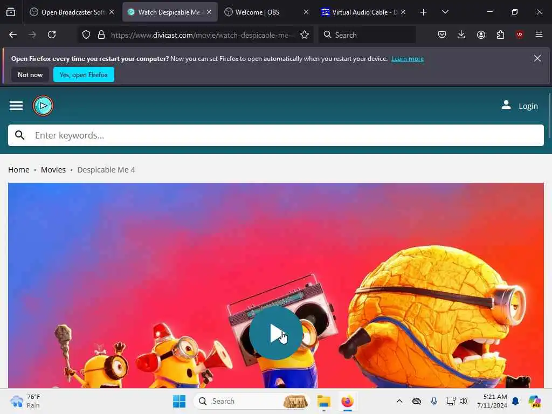Open the notification bell icon
Viewport: 552px width, 414px height.
[515, 401]
